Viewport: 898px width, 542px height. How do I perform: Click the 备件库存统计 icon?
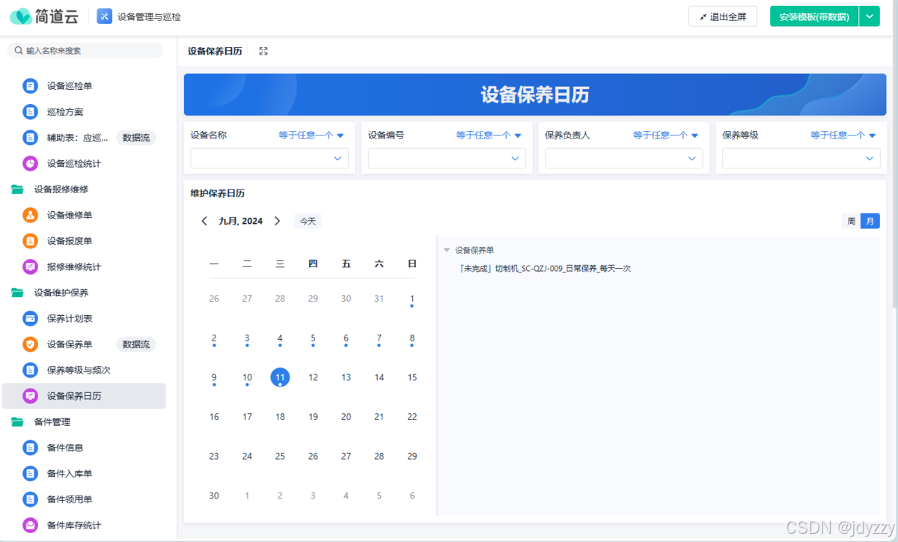pyautogui.click(x=30, y=525)
